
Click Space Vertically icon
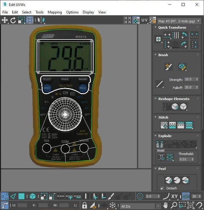tap(194, 45)
